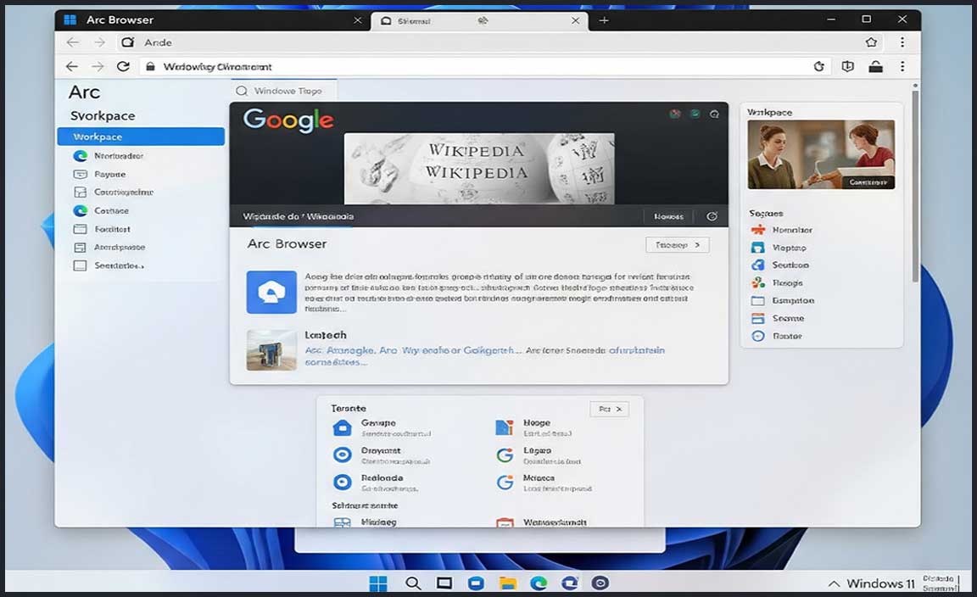The width and height of the screenshot is (977, 597).
Task: Go back using arrow left of Ande
Action: pos(73,42)
